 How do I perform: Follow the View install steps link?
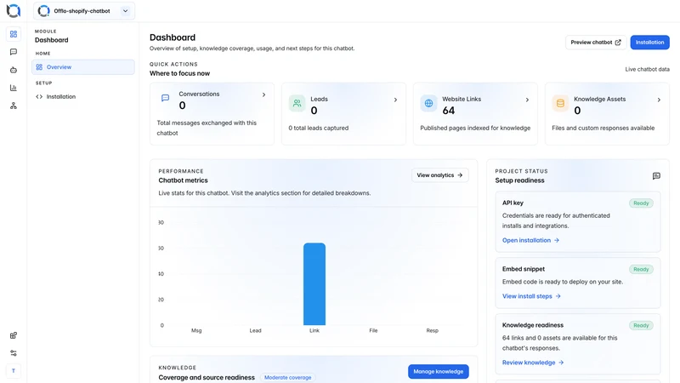coord(532,296)
